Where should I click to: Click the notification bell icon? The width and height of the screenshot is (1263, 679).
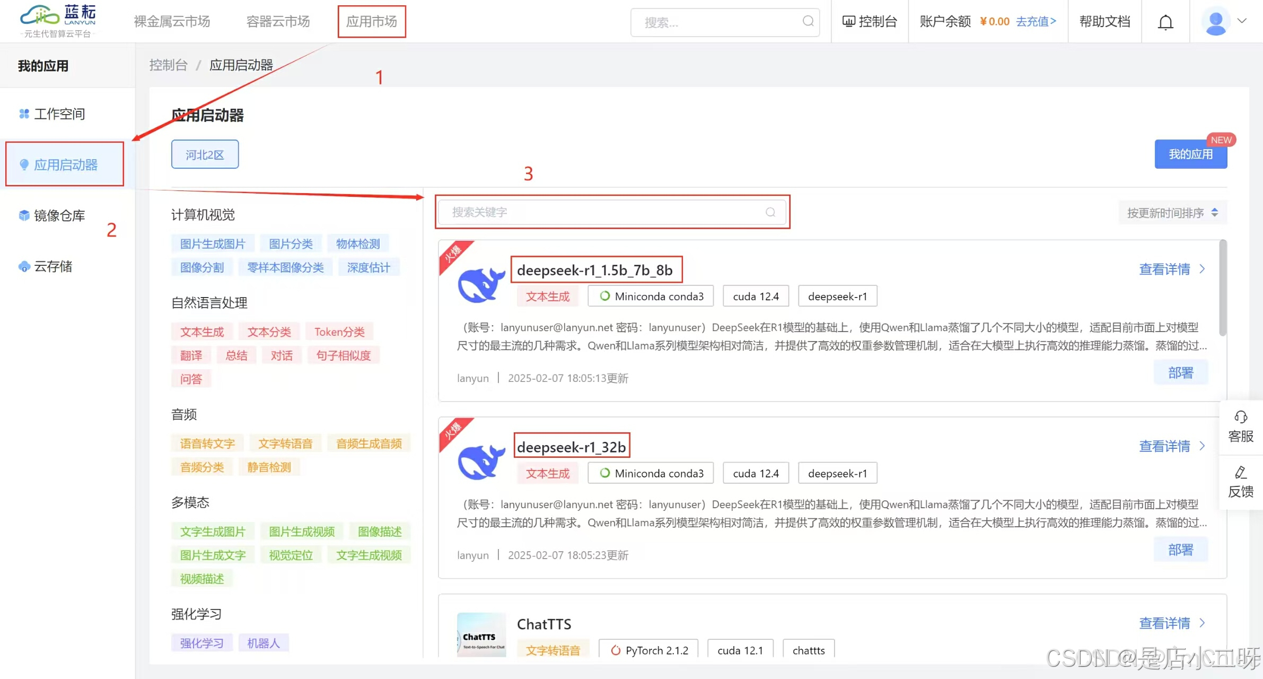pyautogui.click(x=1165, y=22)
